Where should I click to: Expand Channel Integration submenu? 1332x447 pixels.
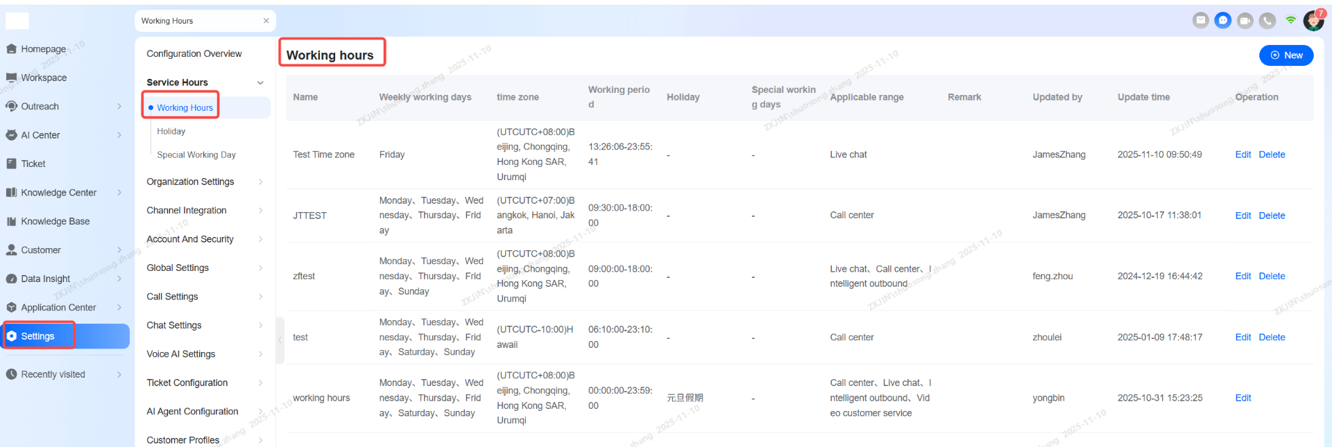(x=260, y=211)
